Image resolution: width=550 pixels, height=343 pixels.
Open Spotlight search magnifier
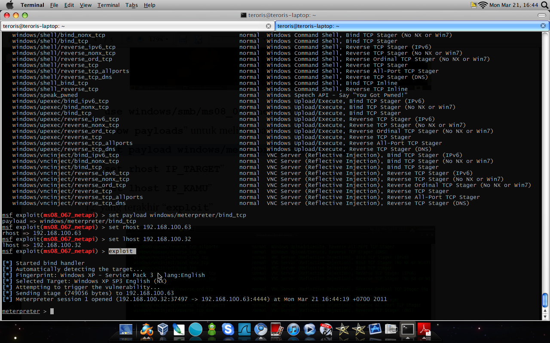(x=544, y=5)
